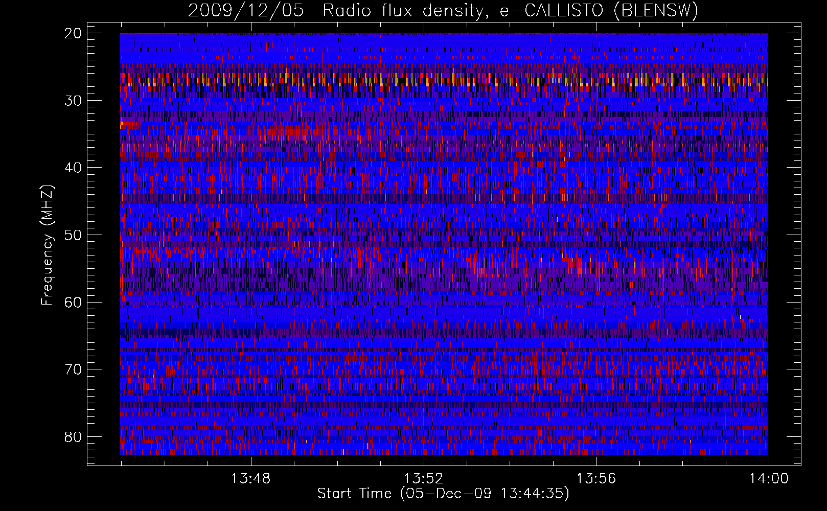Click the 14:00 time tick label
This screenshot has width=827, height=511.
point(769,479)
